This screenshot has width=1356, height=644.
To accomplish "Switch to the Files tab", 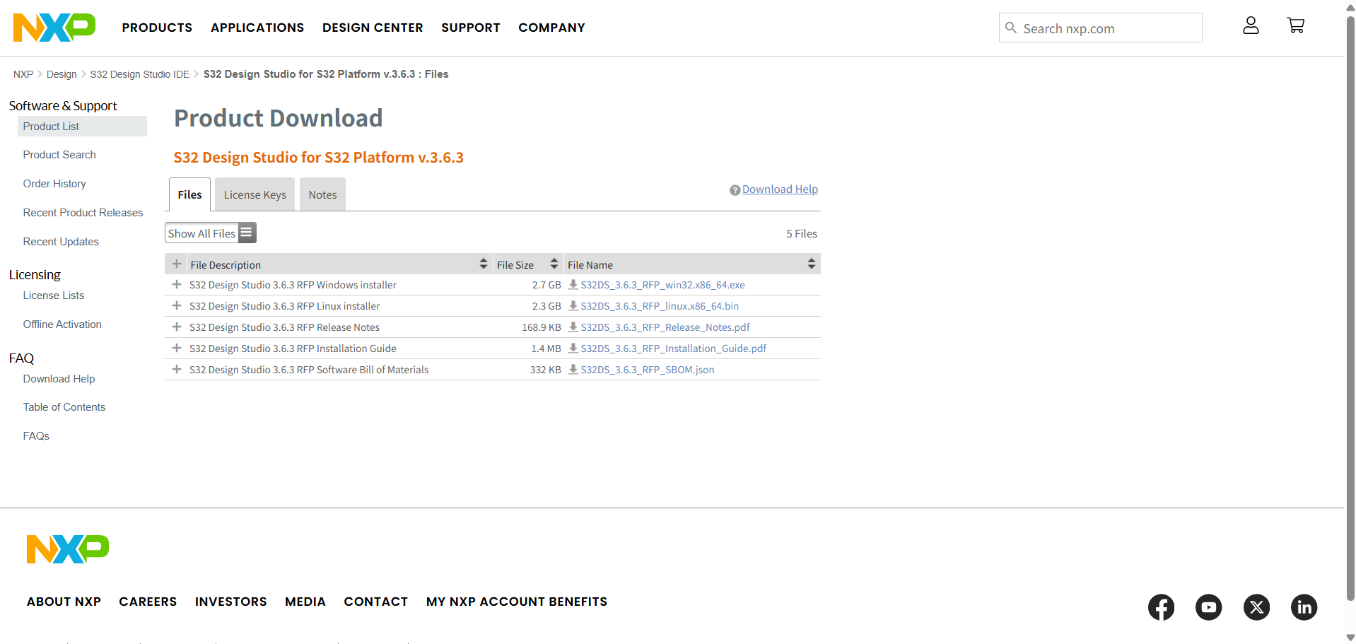I will [x=189, y=194].
